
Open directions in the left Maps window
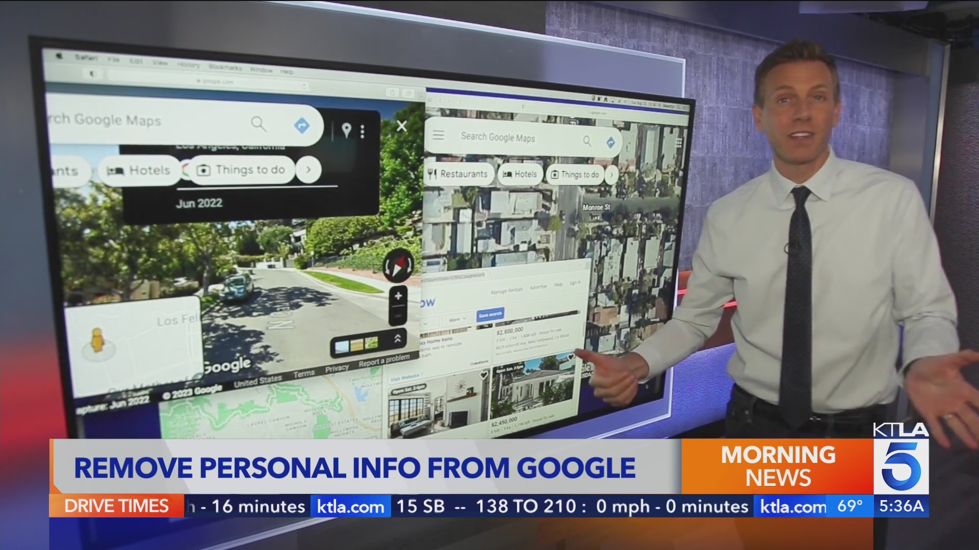(302, 125)
